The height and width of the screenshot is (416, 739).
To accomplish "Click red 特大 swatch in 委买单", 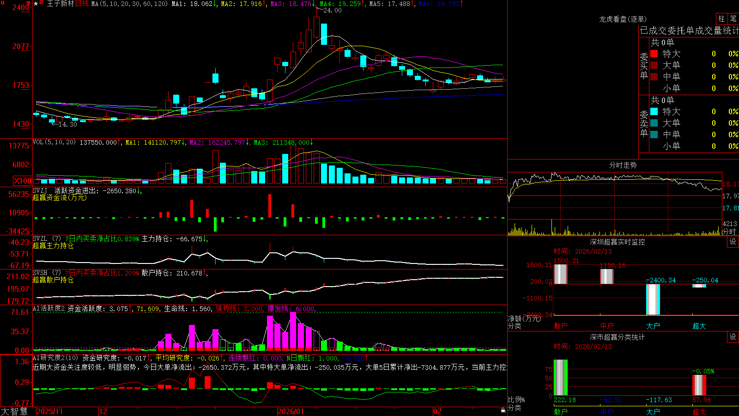I will coord(654,54).
